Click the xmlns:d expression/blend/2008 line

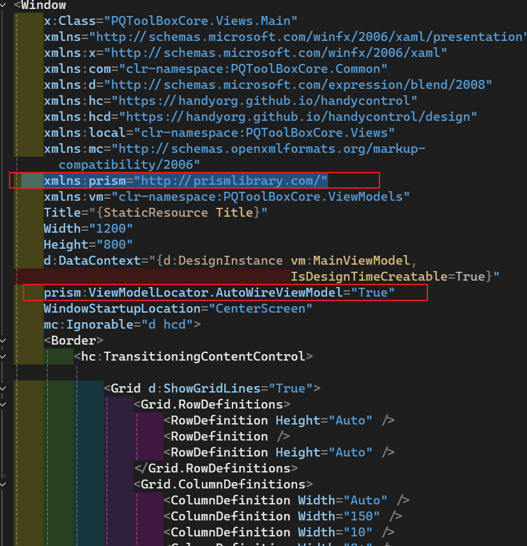268,85
